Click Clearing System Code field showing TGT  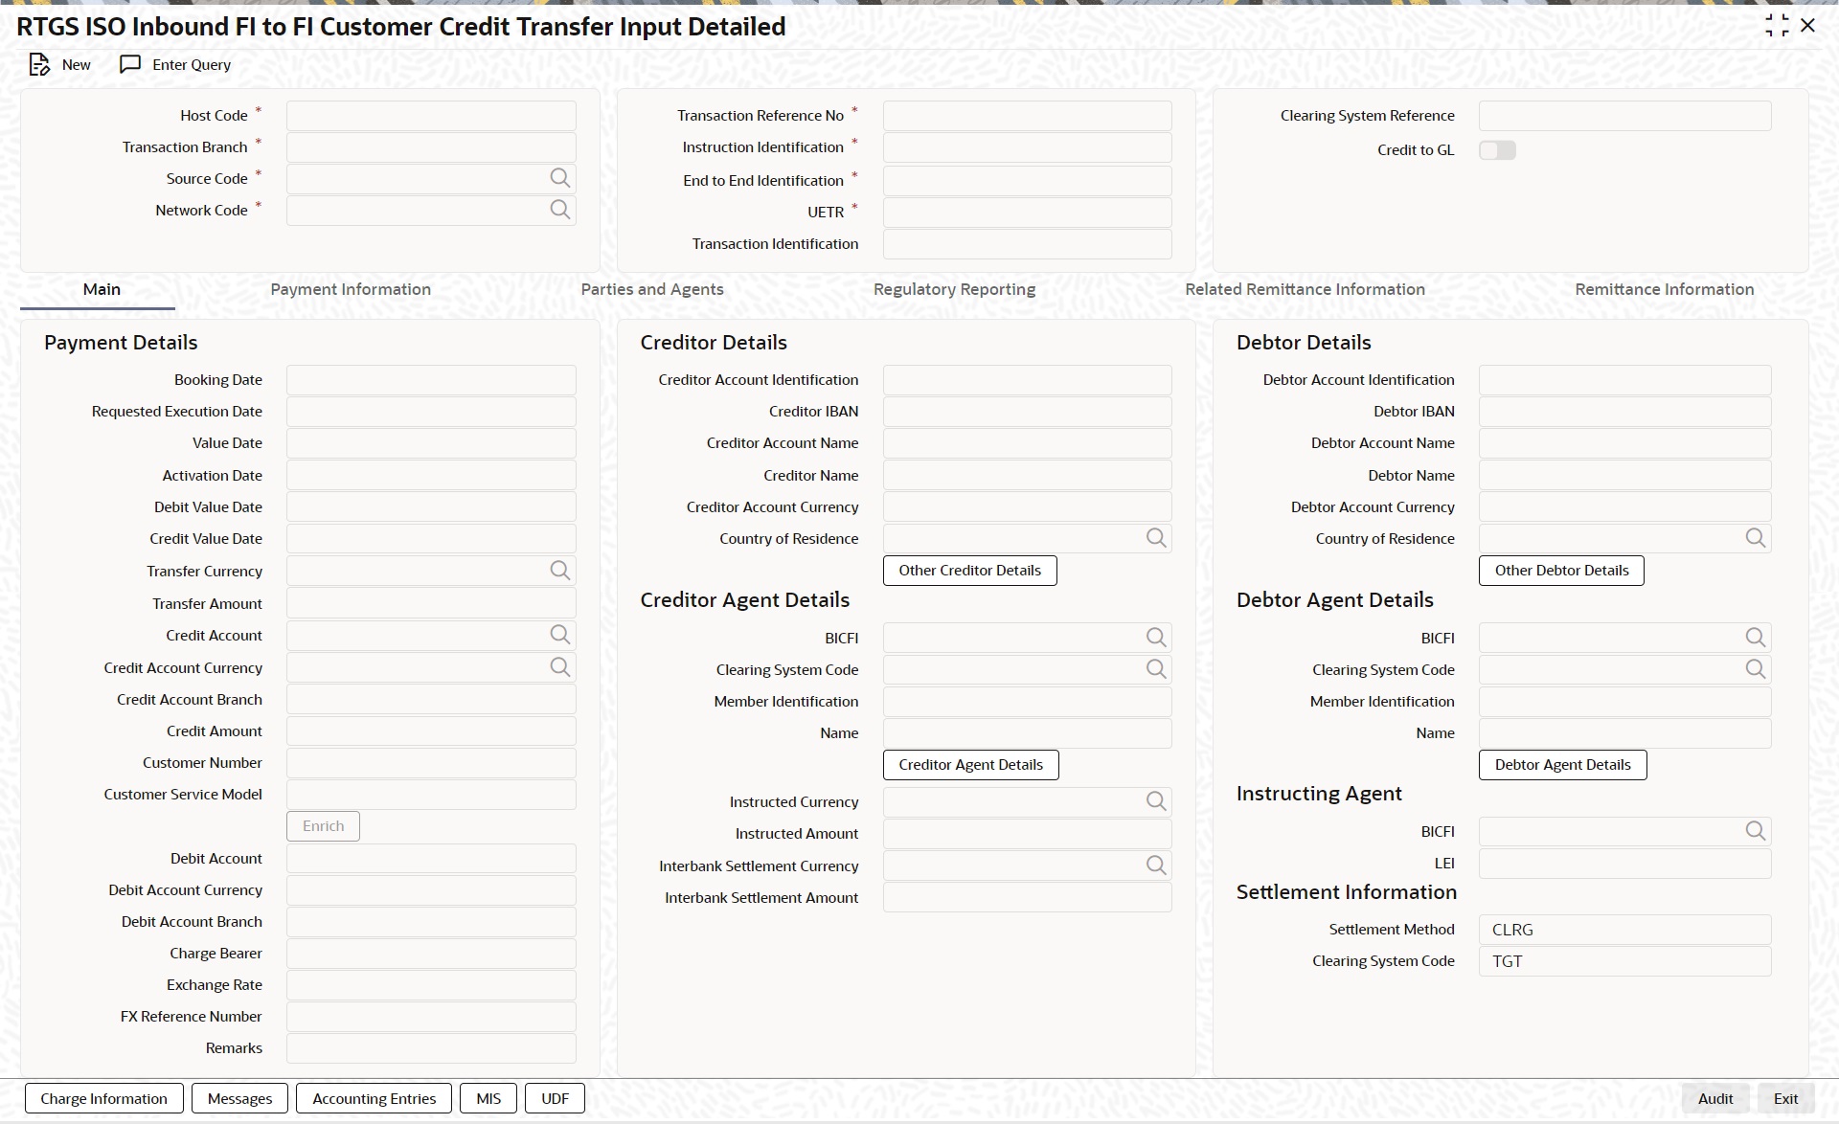pos(1624,961)
